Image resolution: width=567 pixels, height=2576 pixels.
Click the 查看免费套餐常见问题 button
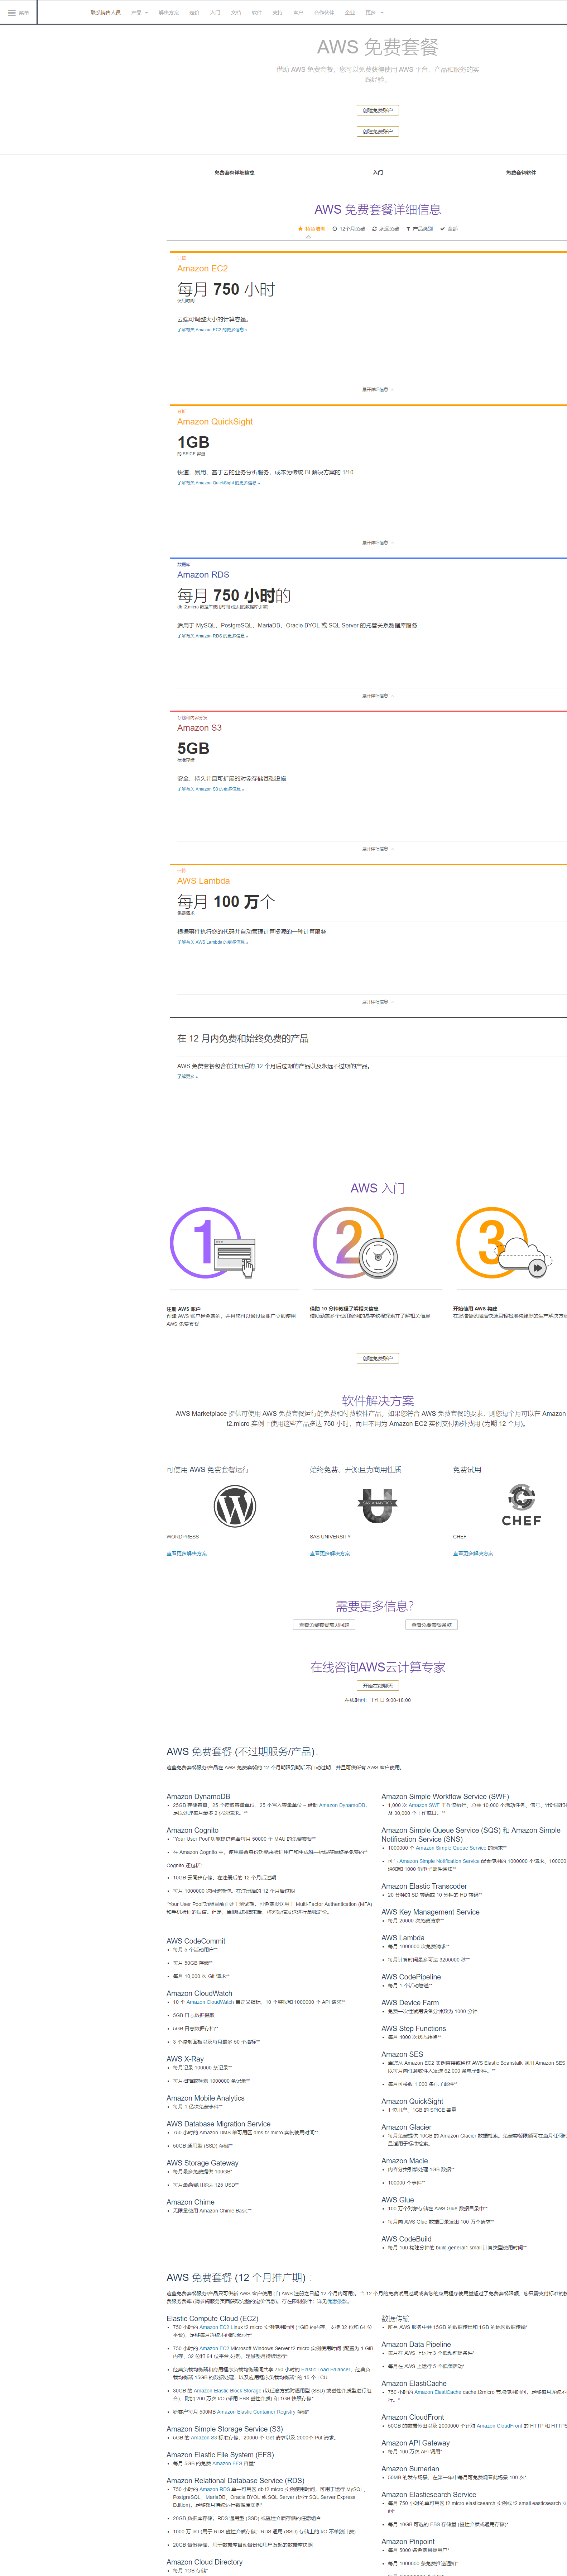pyautogui.click(x=325, y=1625)
